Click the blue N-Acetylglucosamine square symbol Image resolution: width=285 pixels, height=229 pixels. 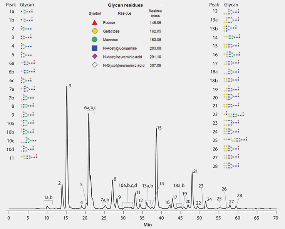click(x=95, y=48)
